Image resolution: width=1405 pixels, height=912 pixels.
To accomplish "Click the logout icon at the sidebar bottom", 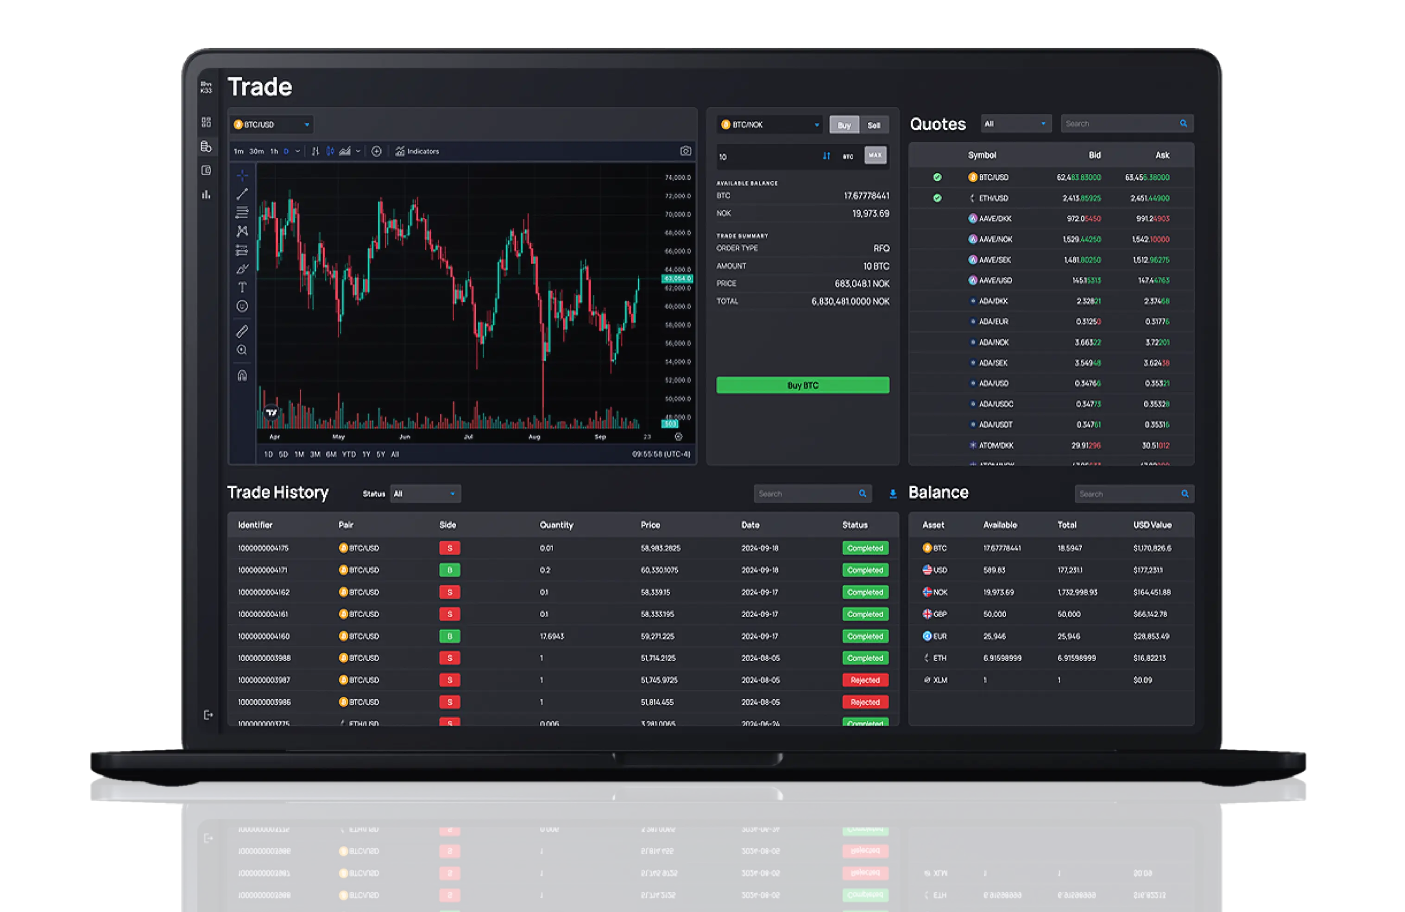I will click(x=209, y=715).
